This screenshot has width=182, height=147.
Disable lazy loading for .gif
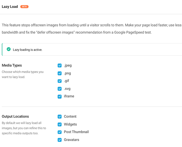click(60, 81)
